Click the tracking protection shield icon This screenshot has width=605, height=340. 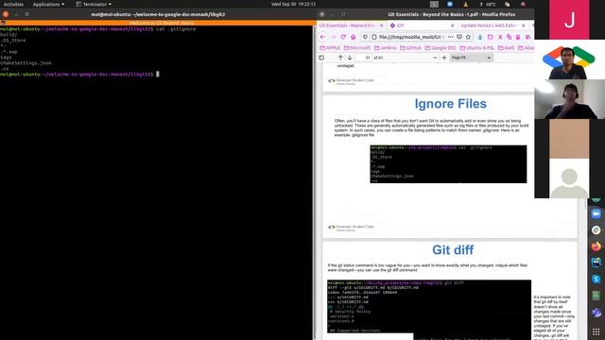tap(365, 37)
